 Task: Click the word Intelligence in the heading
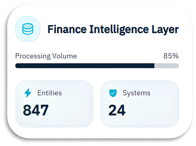point(119,30)
